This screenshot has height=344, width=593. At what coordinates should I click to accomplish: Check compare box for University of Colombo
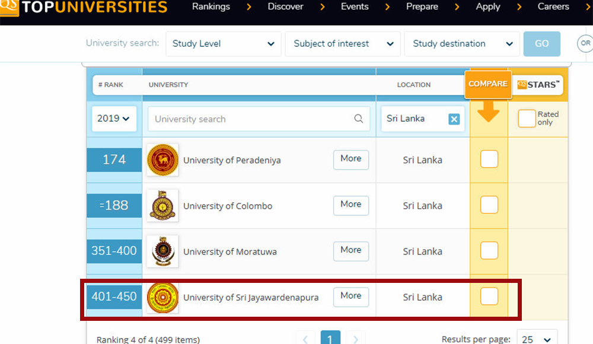(x=489, y=205)
